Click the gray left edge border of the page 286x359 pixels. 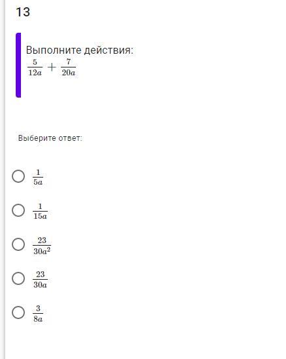[x=3, y=179]
